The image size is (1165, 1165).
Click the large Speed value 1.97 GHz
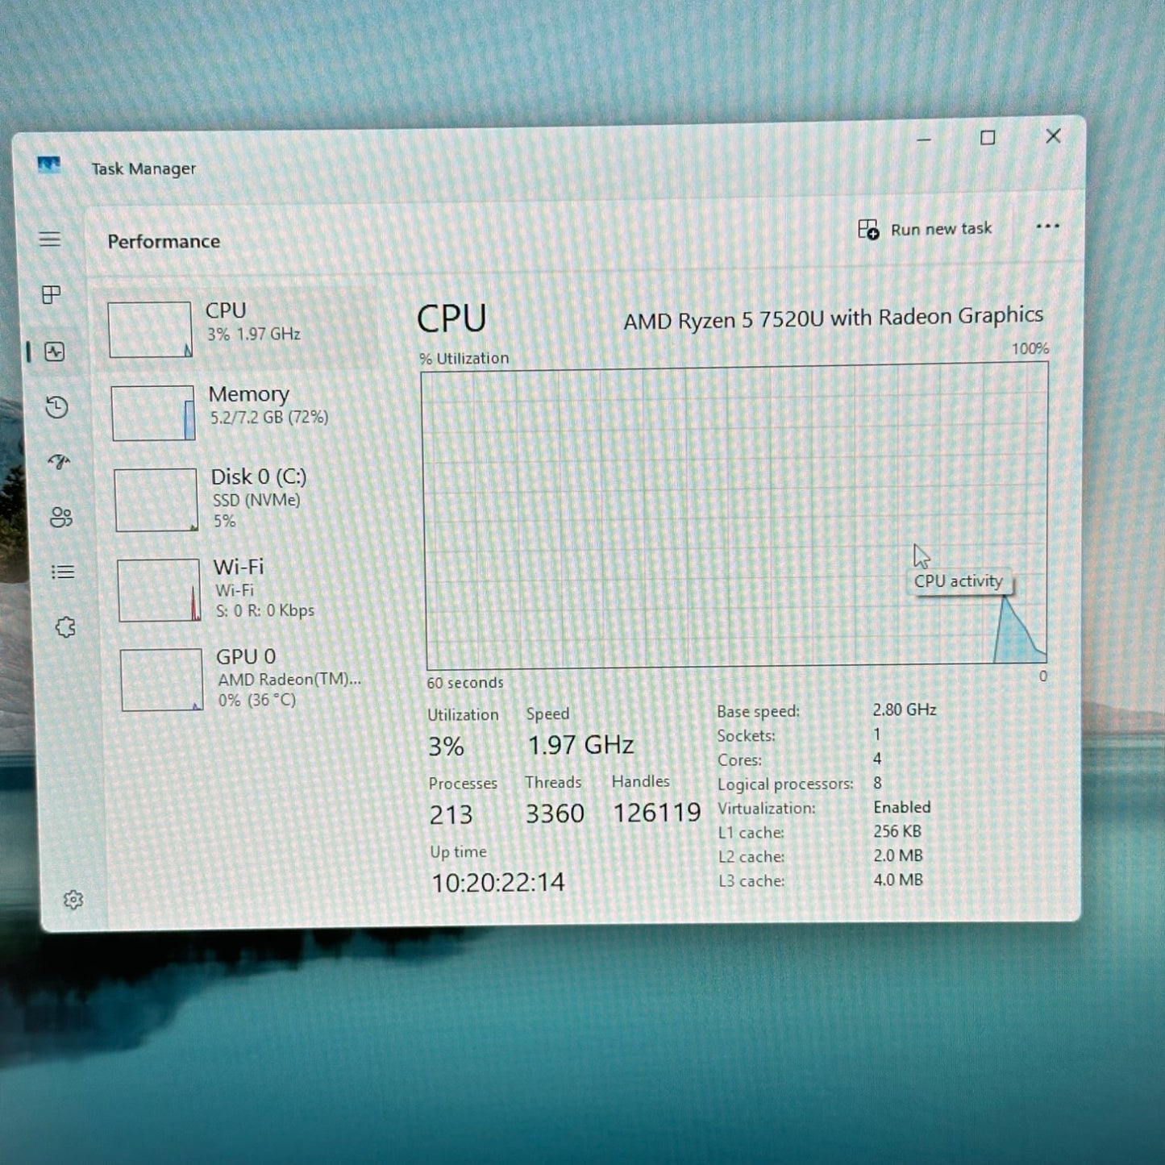tap(580, 744)
